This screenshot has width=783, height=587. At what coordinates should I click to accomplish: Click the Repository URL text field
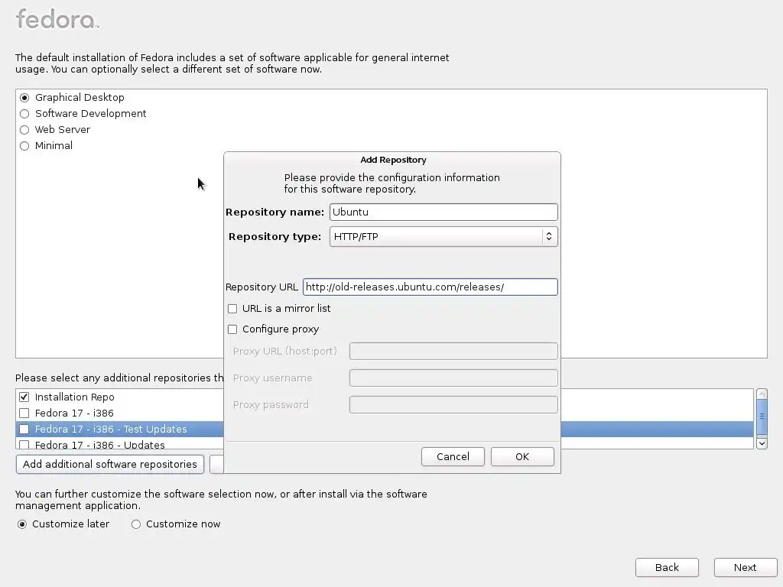click(430, 287)
